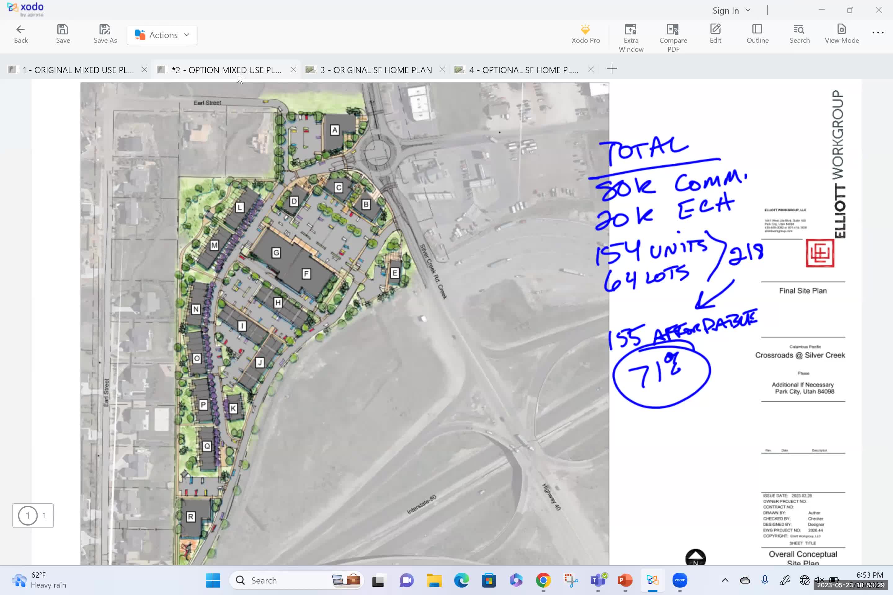Toggle microphone from the system tray
Image resolution: width=893 pixels, height=595 pixels.
point(765,580)
